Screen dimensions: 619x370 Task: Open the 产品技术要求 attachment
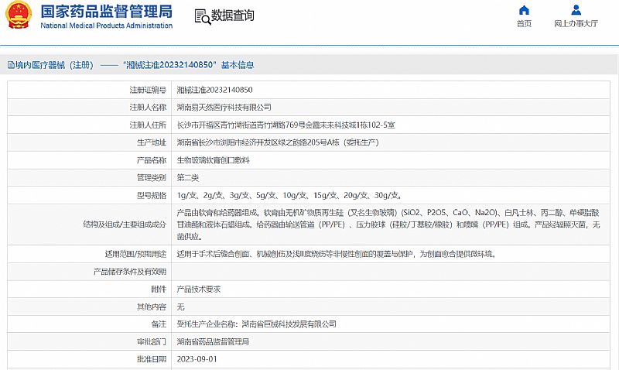coord(199,289)
